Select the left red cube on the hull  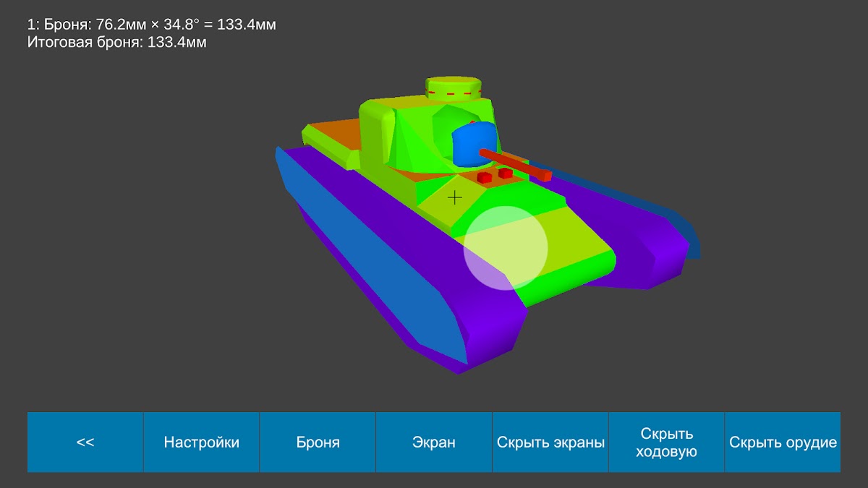[485, 177]
